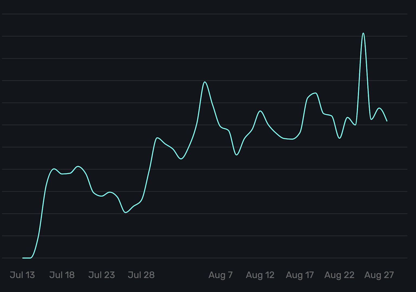
Task: Click the final endpoint of the chart line
Action: pyautogui.click(x=387, y=121)
